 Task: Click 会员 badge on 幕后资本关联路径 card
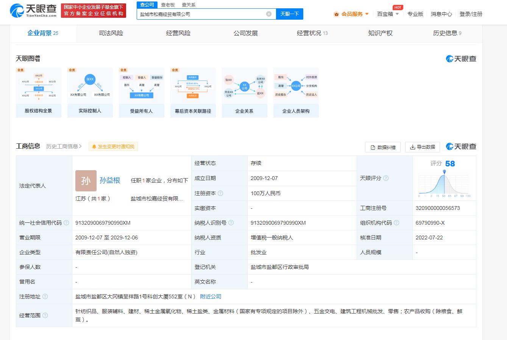click(x=175, y=70)
